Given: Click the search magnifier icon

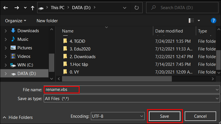Looking at the screenshot, I should pos(154,7).
